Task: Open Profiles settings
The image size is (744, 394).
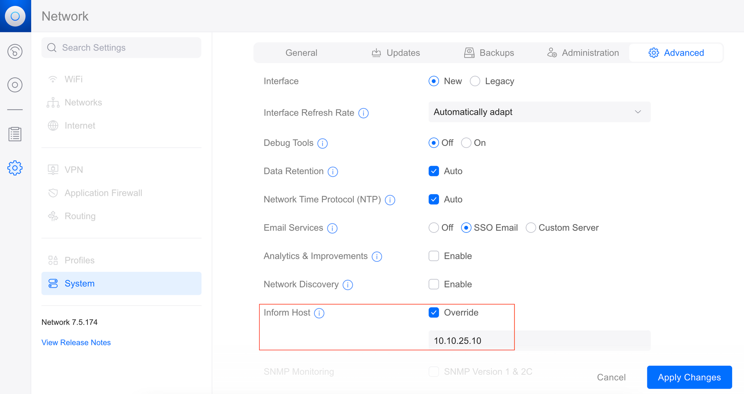Action: point(121,260)
